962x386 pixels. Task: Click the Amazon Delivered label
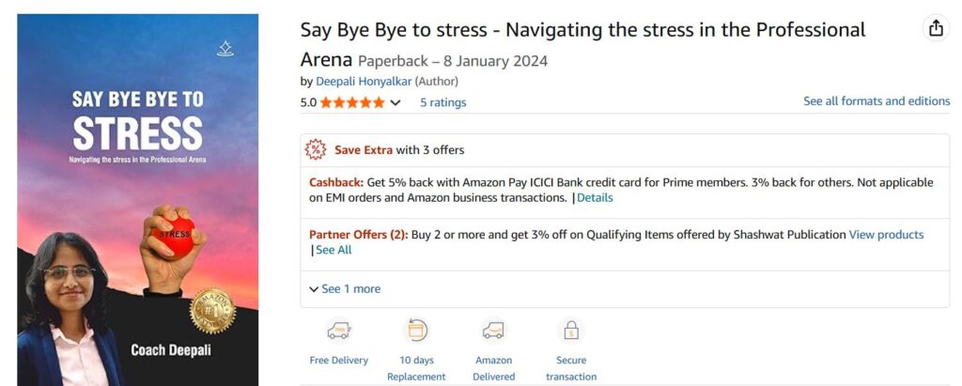[493, 368]
